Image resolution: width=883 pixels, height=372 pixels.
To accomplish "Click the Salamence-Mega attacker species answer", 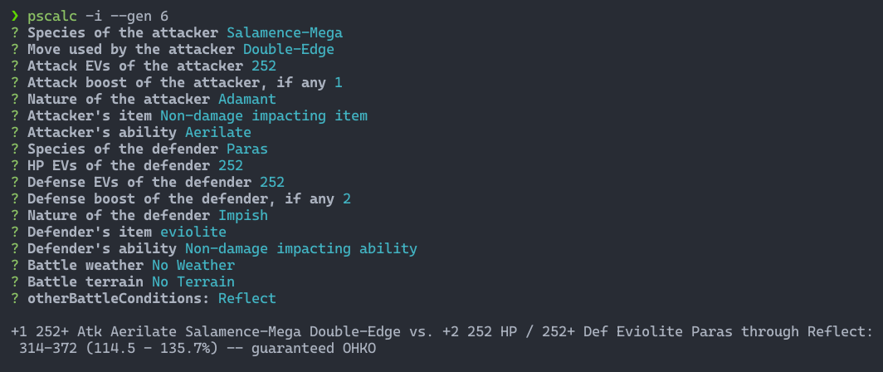I will tap(284, 32).
